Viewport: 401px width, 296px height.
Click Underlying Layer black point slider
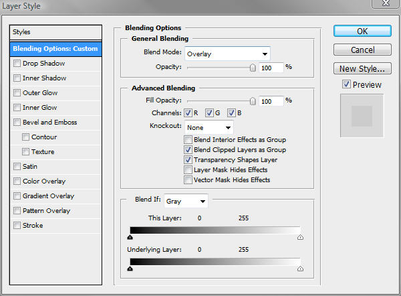pyautogui.click(x=130, y=269)
